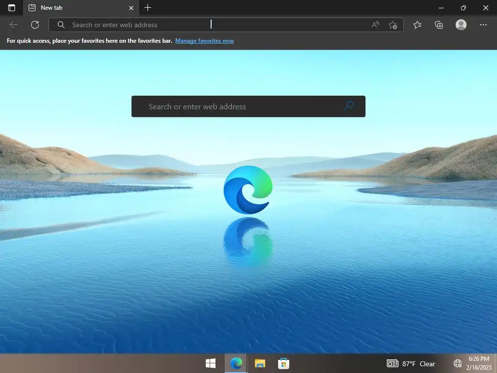Open the profile avatar menu

[x=461, y=25]
